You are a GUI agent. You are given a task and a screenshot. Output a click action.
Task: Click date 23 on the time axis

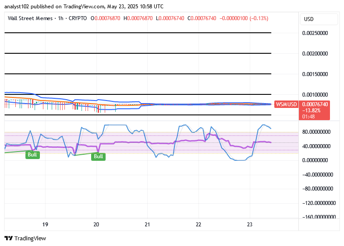coord(250,225)
